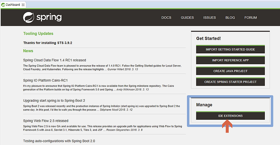Screen dimensions: 280x145
Task: Open Spring IO Platform Cairo-RC1 article
Action: click(x=45, y=80)
